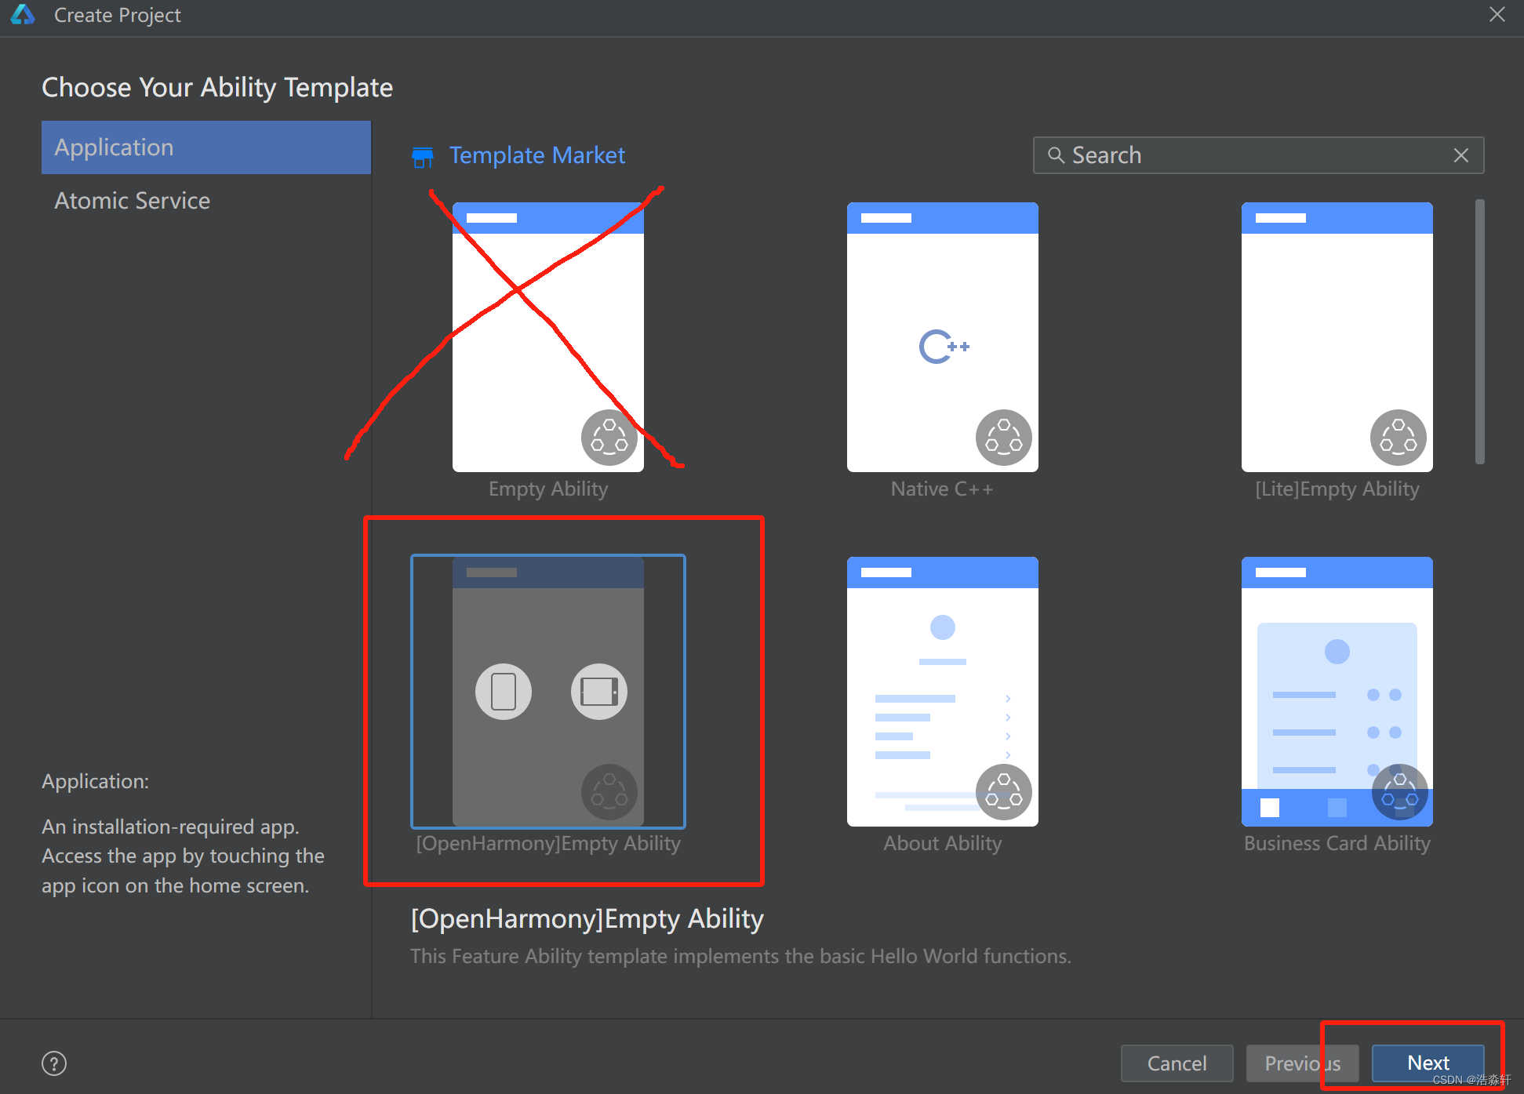Clear the search field with X
This screenshot has height=1094, width=1524.
1461,155
